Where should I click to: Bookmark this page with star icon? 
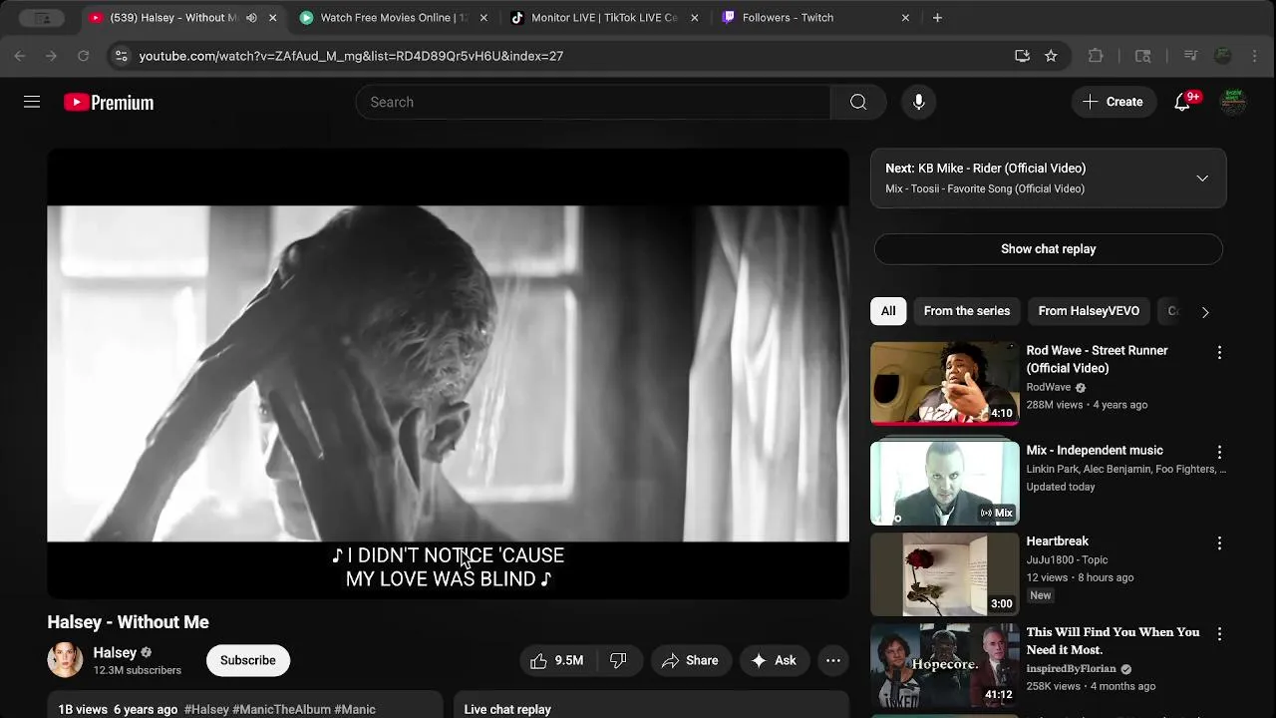[1051, 56]
